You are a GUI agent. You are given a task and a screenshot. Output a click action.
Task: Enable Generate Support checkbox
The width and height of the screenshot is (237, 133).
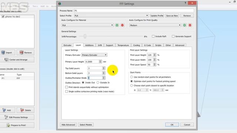pos(173,36)
